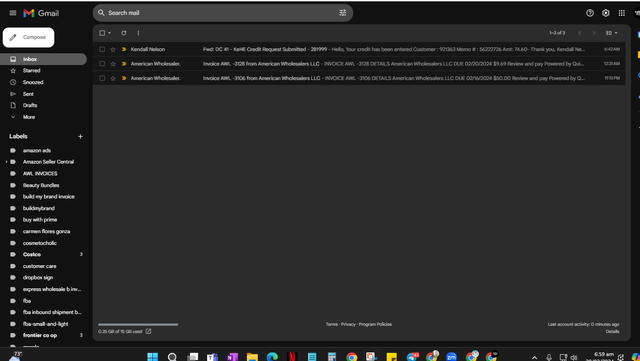Open Zoom from the taskbar
The height and width of the screenshot is (361, 640).
tap(451, 357)
